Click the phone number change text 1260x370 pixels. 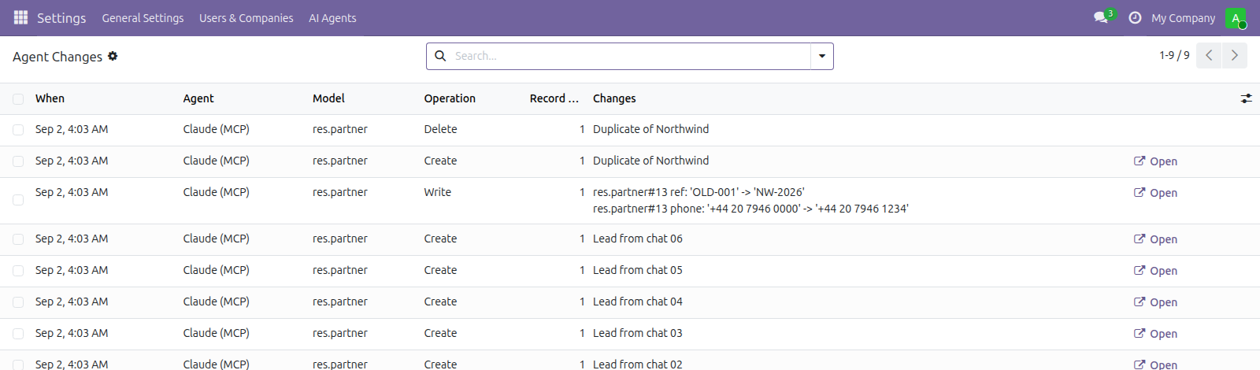[x=750, y=209]
